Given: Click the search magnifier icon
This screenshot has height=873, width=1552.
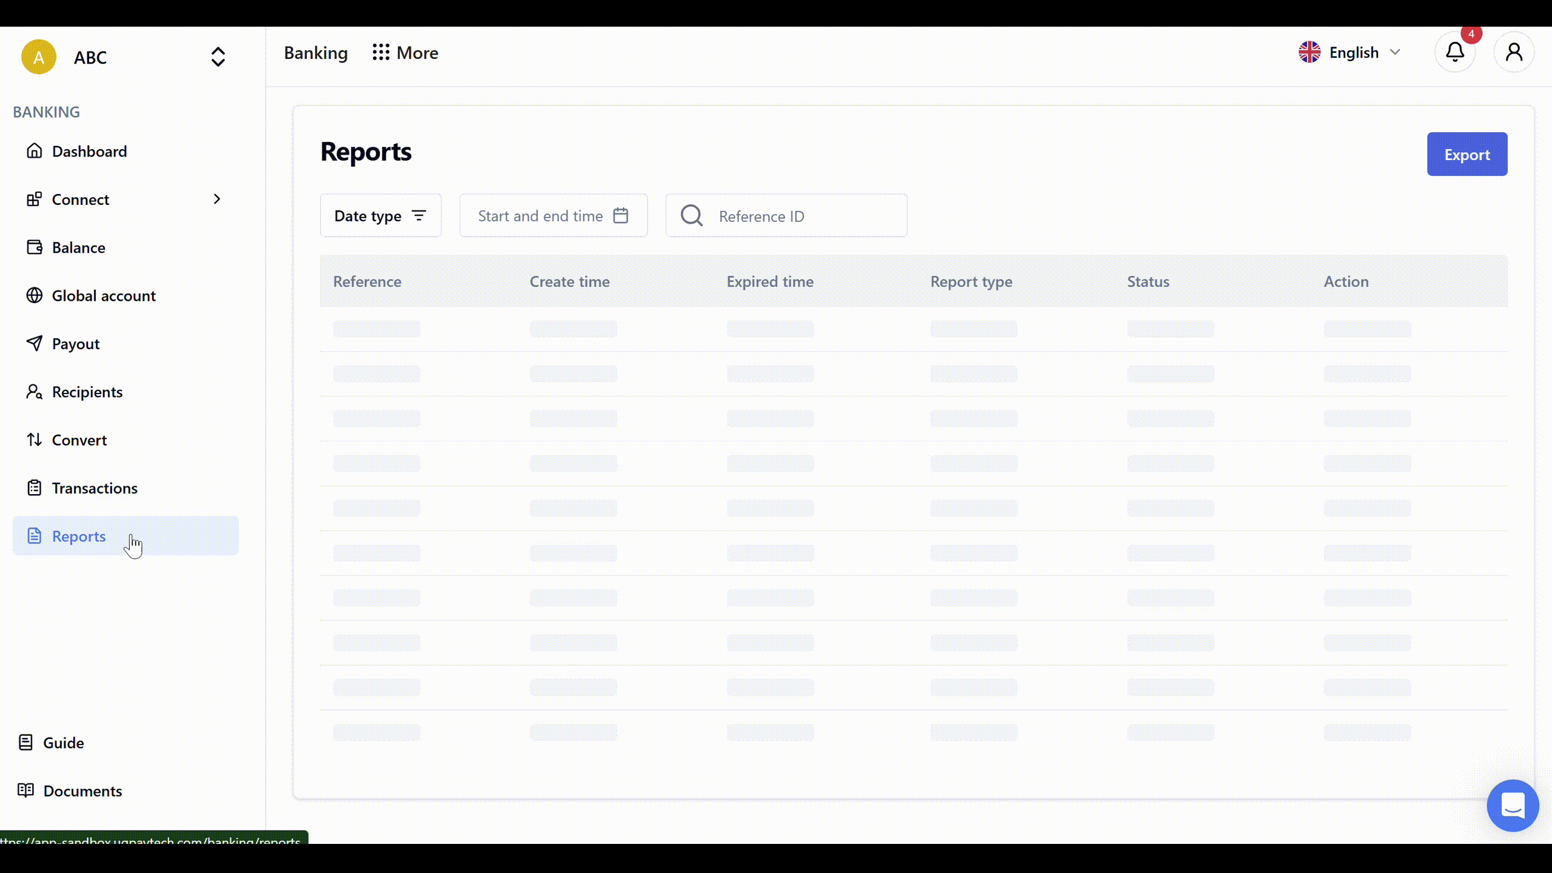Looking at the screenshot, I should tap(692, 215).
